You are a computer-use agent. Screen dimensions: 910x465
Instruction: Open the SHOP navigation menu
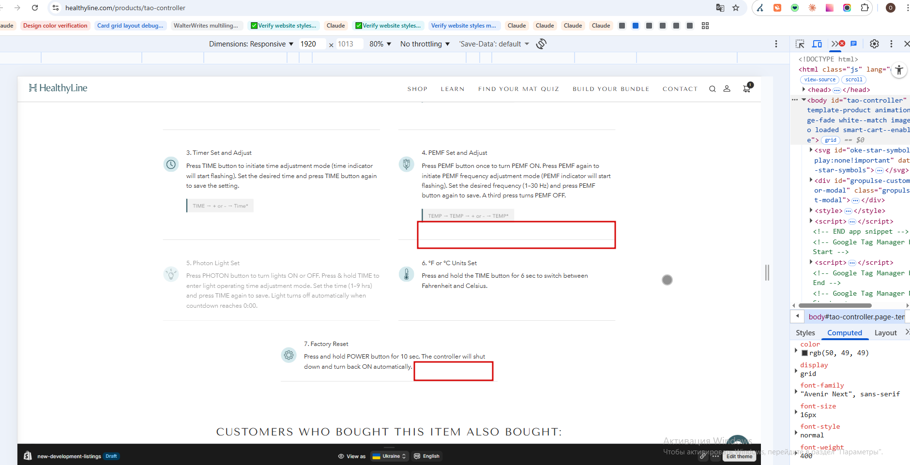click(417, 89)
